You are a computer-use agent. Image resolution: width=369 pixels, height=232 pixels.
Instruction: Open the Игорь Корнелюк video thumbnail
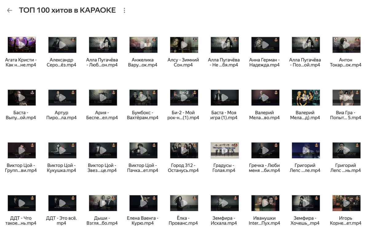(346, 203)
